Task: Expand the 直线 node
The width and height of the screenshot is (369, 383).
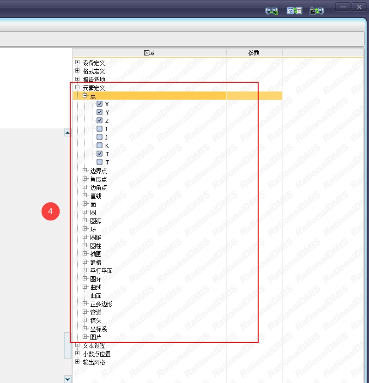Action: [85, 195]
